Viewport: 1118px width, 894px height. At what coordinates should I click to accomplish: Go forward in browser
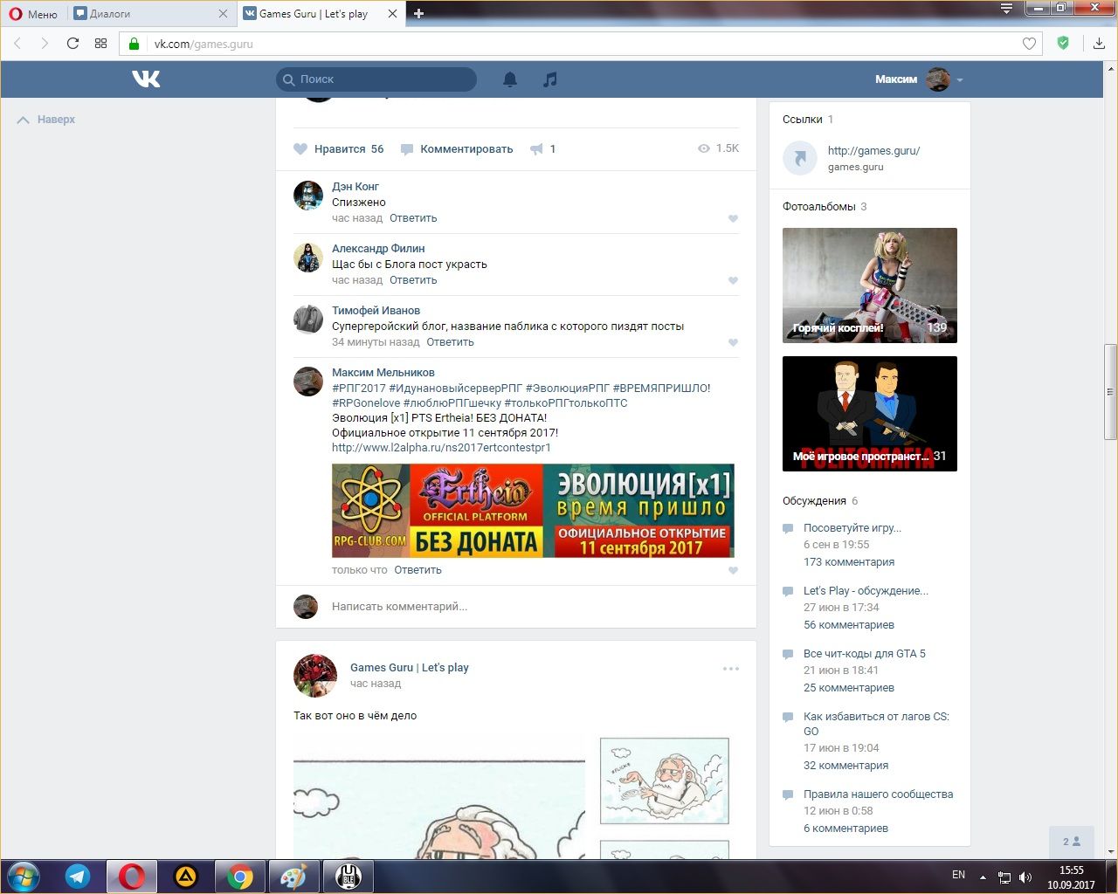45,44
